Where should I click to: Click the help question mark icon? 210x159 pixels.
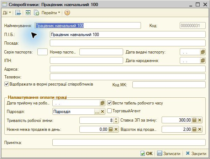click(x=67, y=13)
